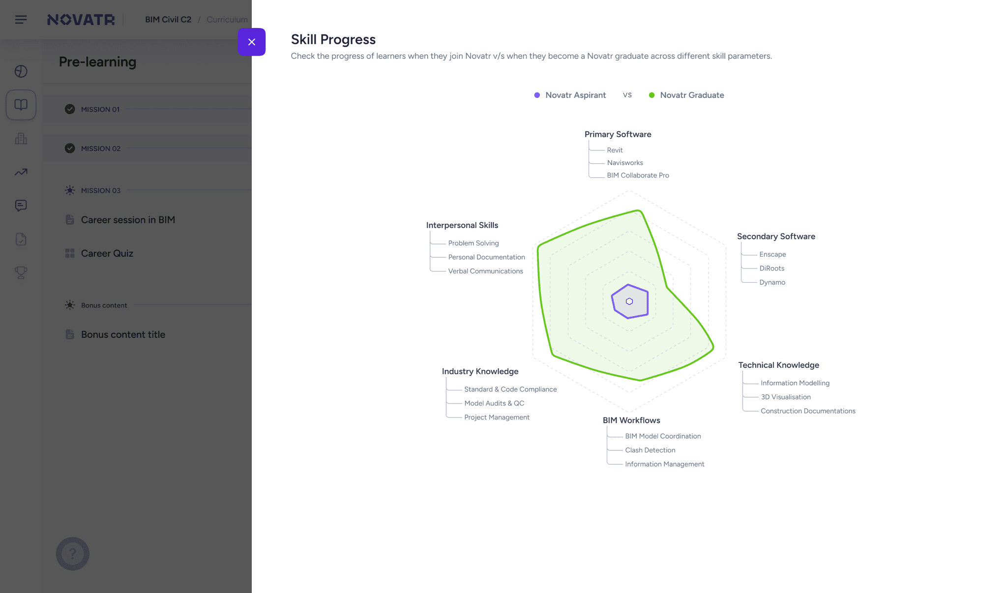Open the trending progress arrow icon
Viewport: 1007px width, 593px height.
click(x=21, y=172)
